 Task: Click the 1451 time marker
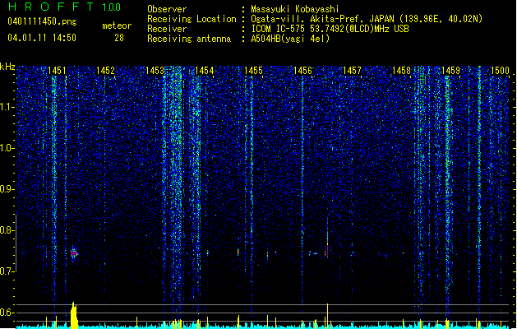[x=57, y=71]
